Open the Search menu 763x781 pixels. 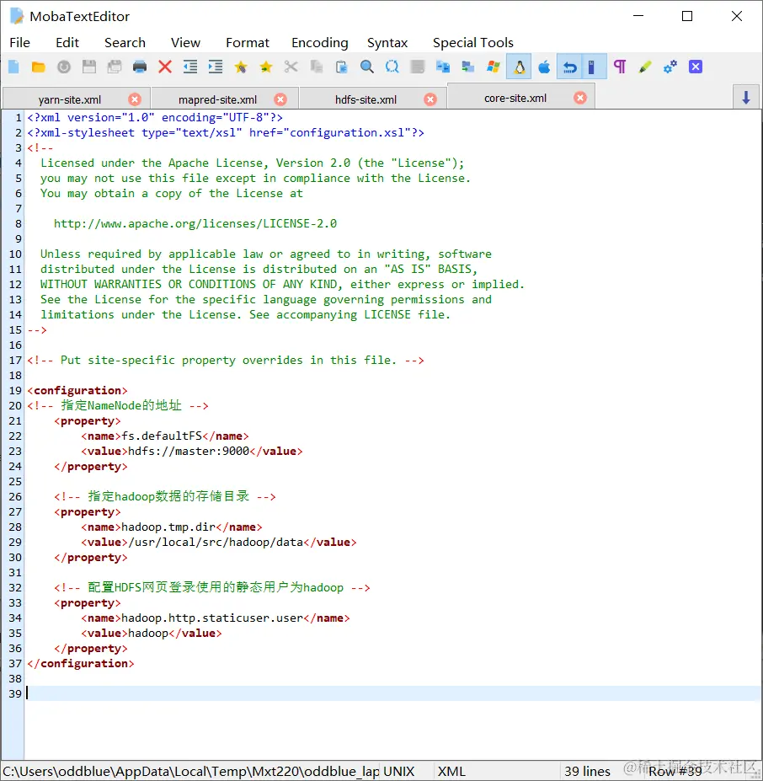(x=125, y=43)
